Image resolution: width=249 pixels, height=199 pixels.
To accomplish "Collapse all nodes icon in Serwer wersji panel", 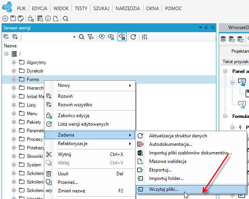I will tap(6, 37).
